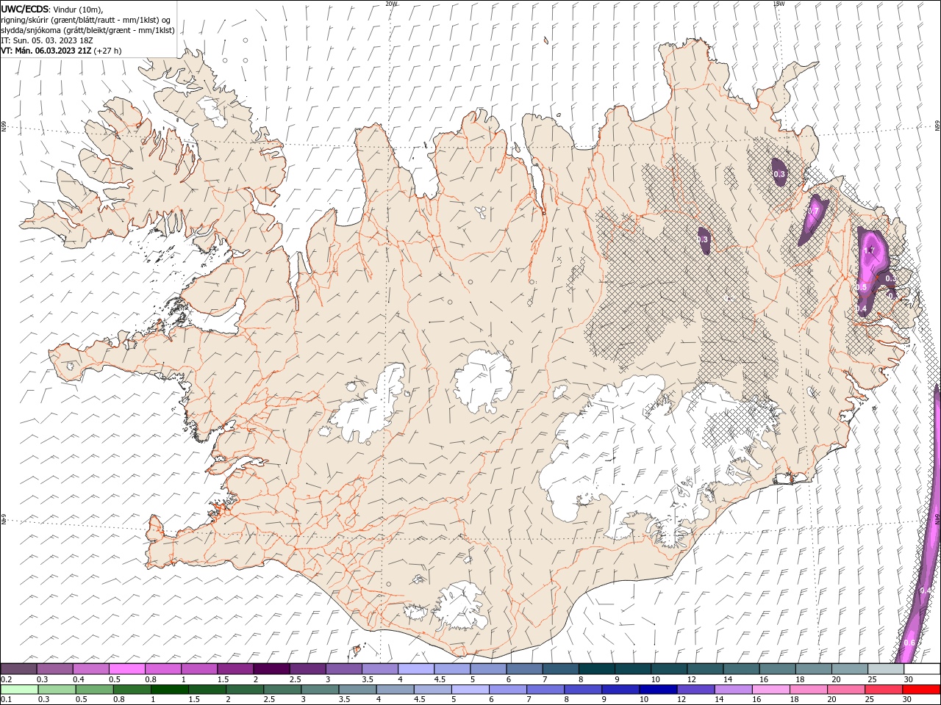Click the lower legend swatch labeled 25

[x=884, y=690]
